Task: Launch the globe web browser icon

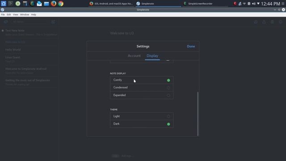Action: coord(32,4)
